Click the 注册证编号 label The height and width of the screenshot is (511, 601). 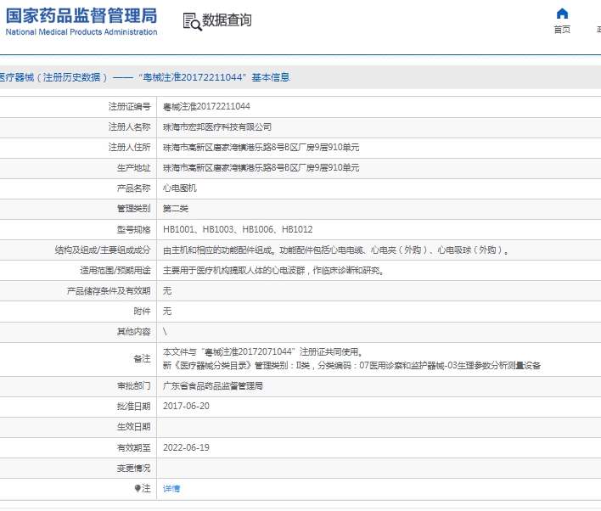click(129, 107)
